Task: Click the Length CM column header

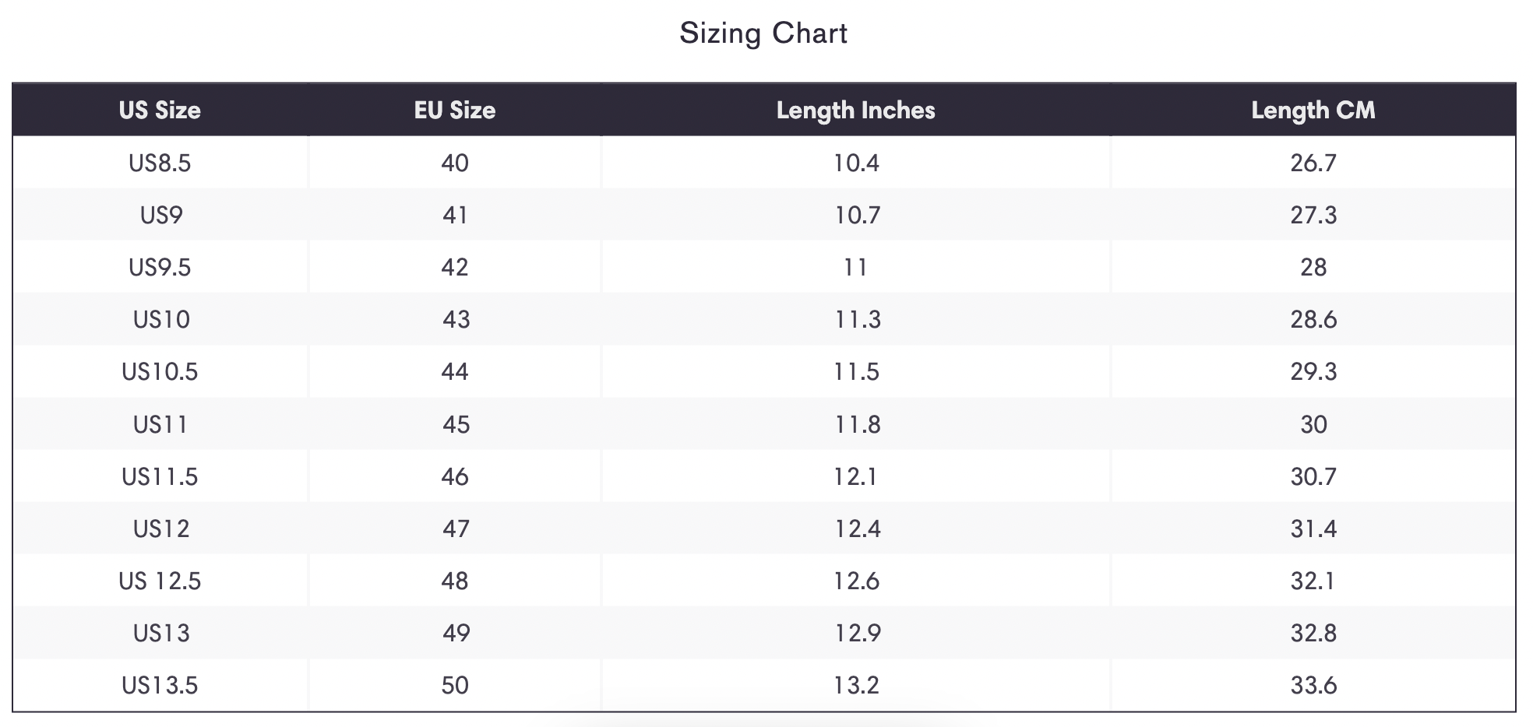Action: 1313,110
